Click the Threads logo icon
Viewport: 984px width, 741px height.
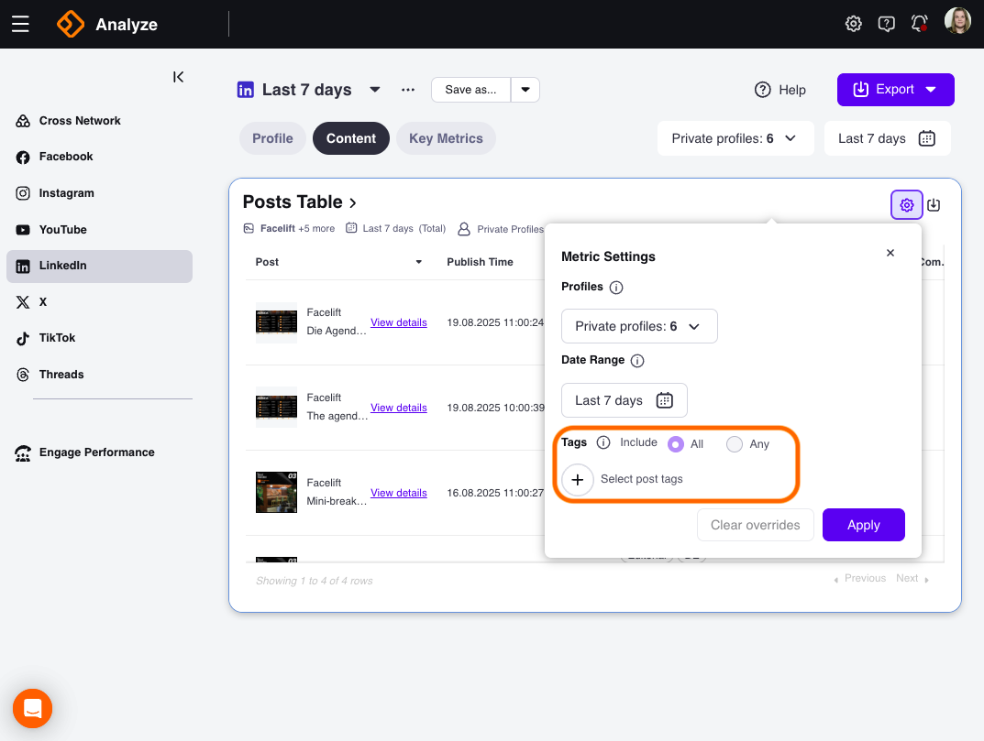[23, 375]
